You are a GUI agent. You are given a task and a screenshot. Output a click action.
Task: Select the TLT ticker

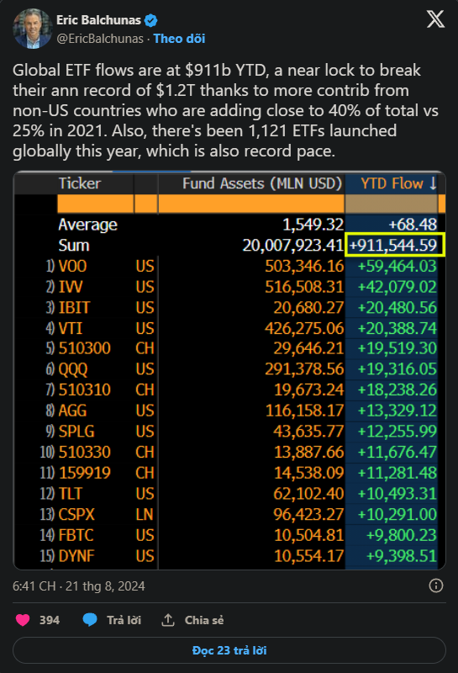(x=71, y=494)
